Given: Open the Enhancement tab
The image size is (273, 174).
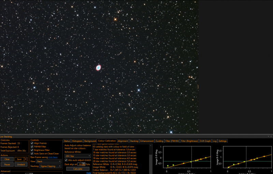Looking at the screenshot, I should pyautogui.click(x=147, y=141).
